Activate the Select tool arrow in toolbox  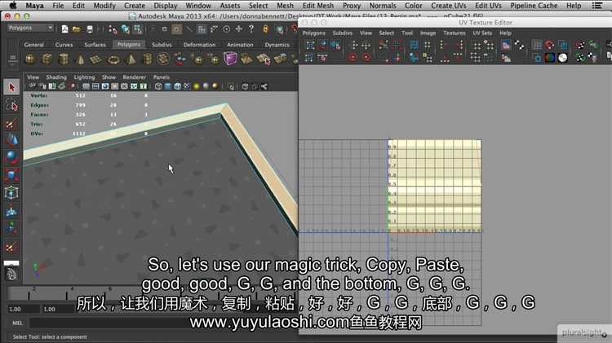click(11, 87)
